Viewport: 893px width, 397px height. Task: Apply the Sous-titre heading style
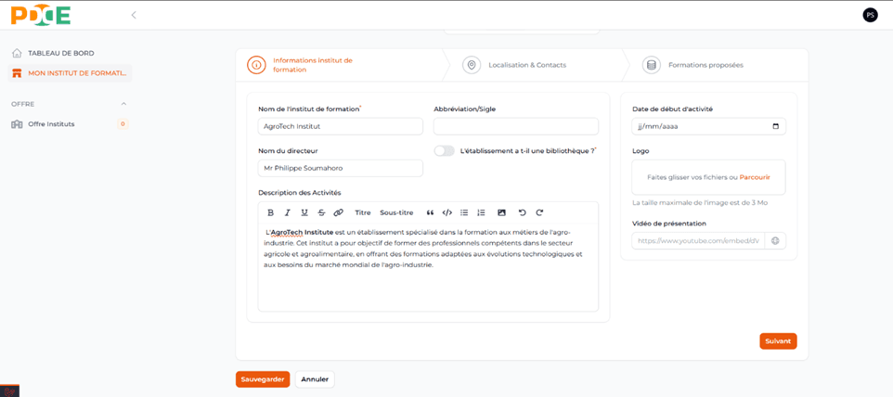pos(396,212)
